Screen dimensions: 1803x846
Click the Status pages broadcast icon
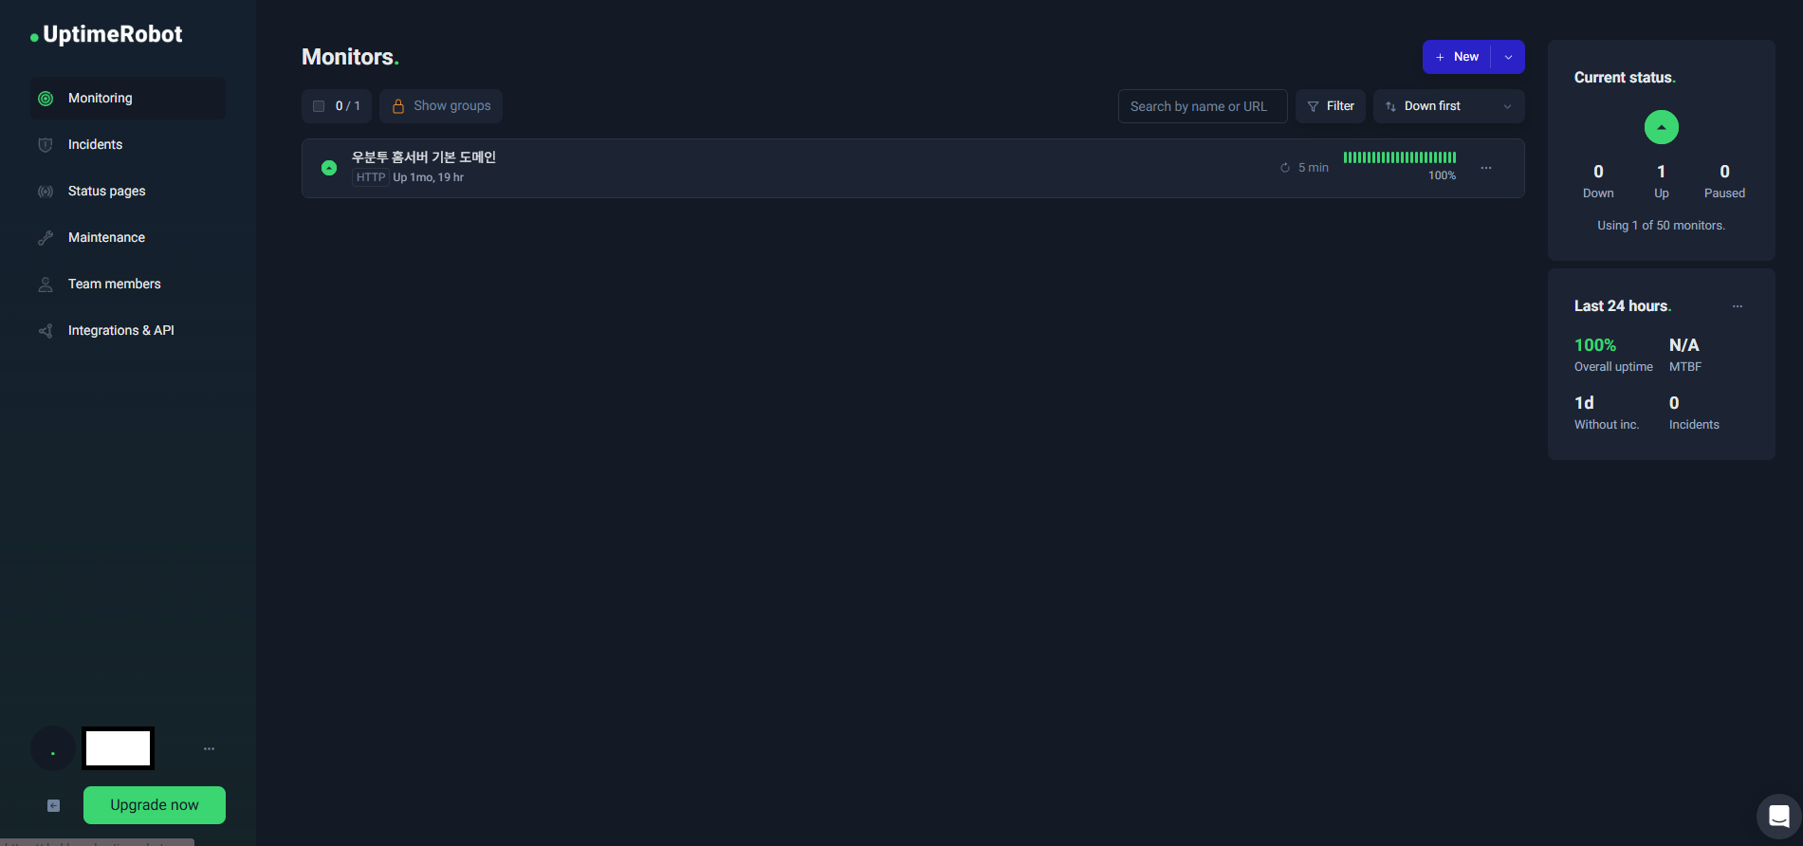tap(46, 192)
